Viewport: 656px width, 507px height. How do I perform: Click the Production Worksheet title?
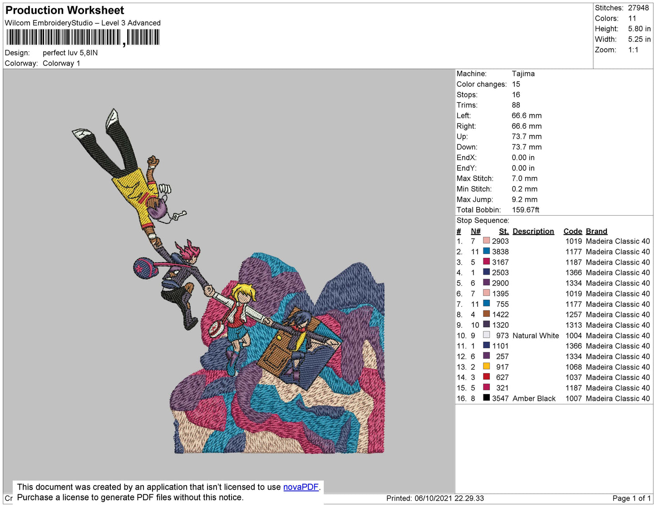tap(64, 10)
